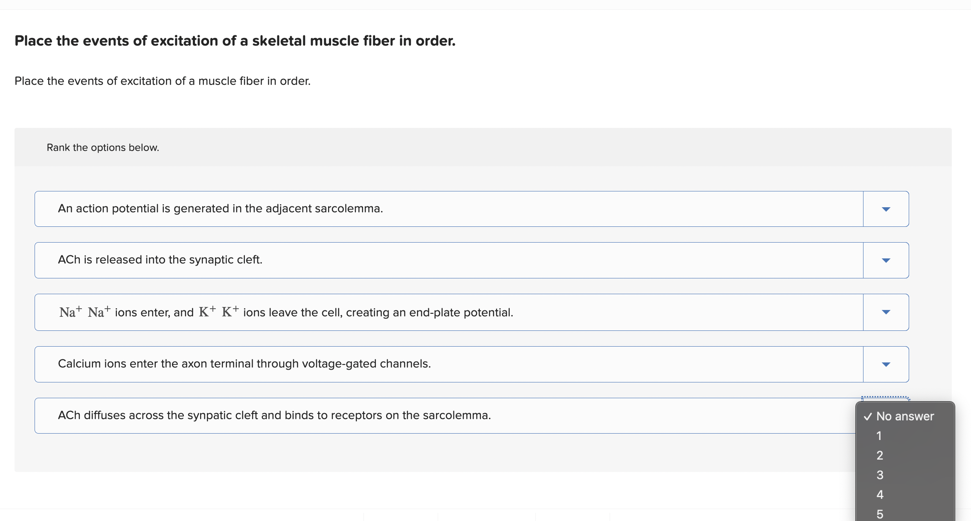This screenshot has height=521, width=971.
Task: Open the rank dropdown for the action potential option
Action: pyautogui.click(x=885, y=208)
